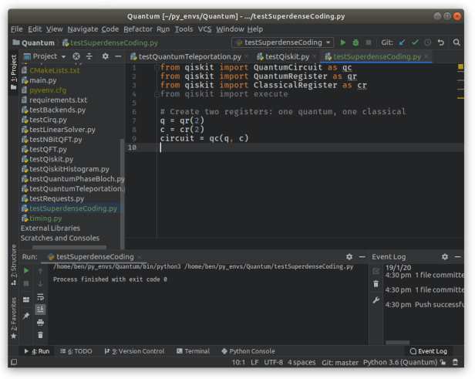
Task: Clear the Event Log with trash icon
Action: (x=376, y=285)
